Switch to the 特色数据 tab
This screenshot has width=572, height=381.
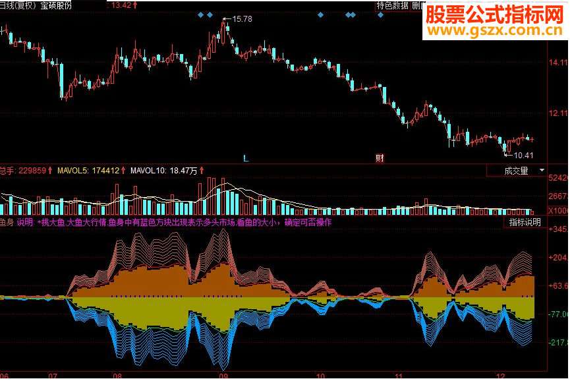[x=393, y=5]
